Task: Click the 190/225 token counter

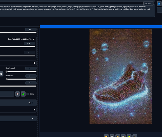Action: pos(148,4)
